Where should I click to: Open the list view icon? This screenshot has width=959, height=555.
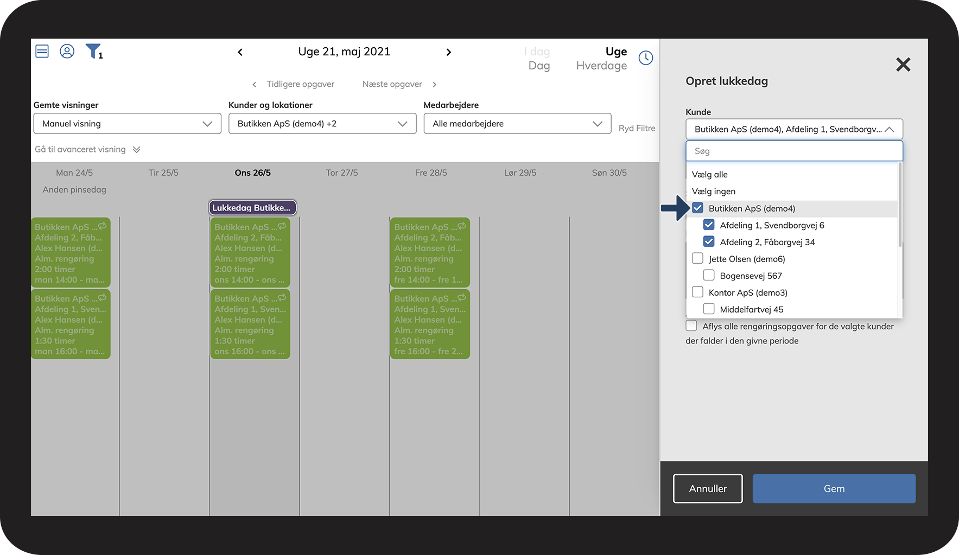(x=42, y=52)
